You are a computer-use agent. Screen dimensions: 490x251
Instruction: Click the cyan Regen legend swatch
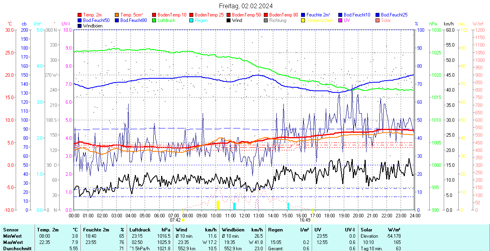(192, 20)
